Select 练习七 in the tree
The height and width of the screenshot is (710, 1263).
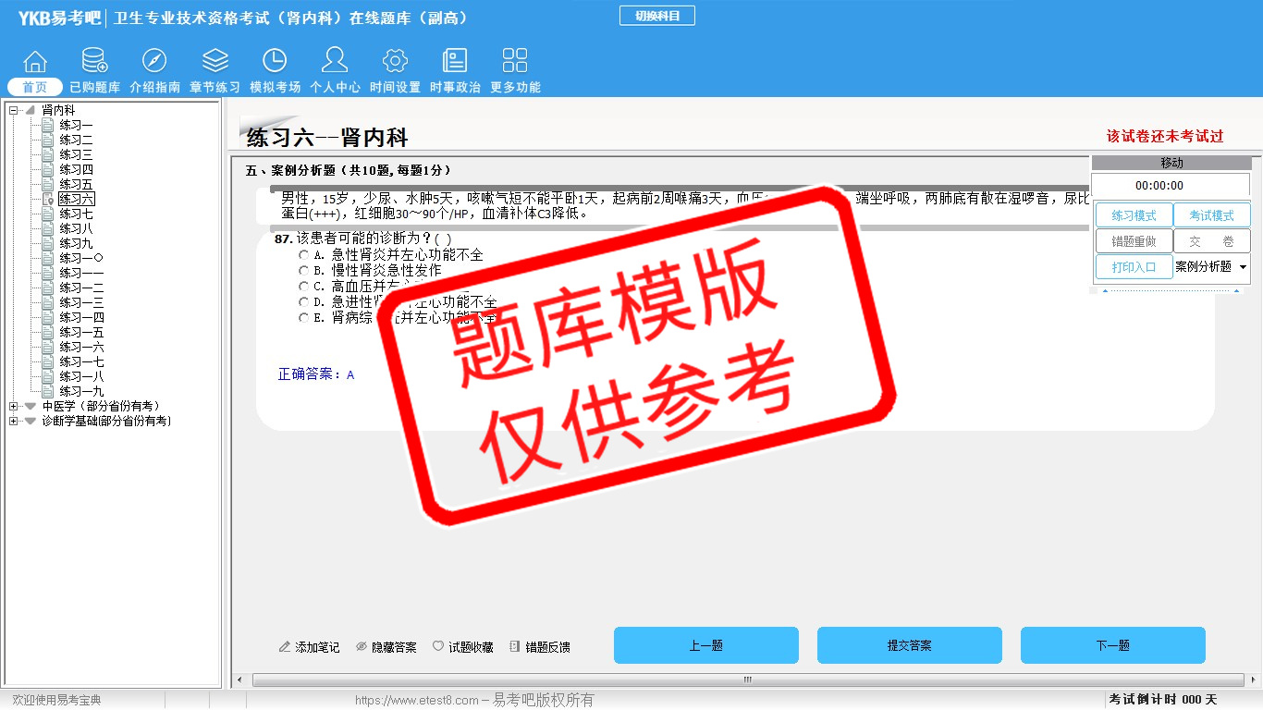(x=76, y=214)
